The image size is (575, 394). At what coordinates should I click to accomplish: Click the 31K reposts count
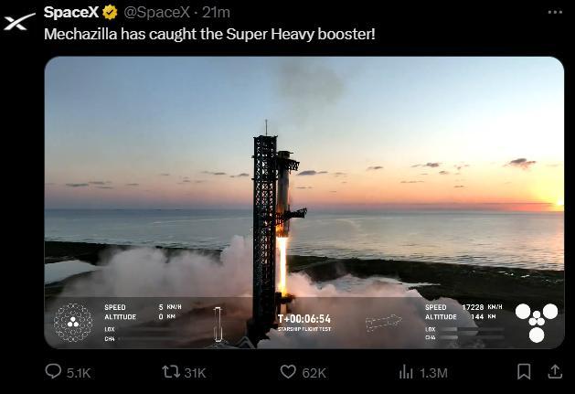195,373
